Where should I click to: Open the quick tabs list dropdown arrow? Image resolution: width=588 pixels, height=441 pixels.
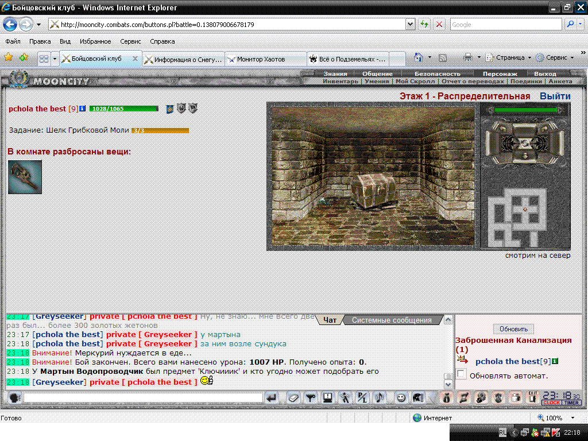tap(55, 59)
